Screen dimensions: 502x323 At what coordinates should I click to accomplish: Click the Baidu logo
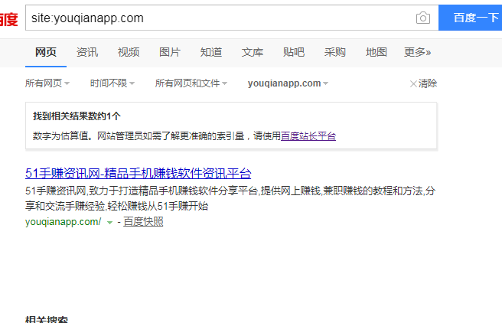pos(8,18)
